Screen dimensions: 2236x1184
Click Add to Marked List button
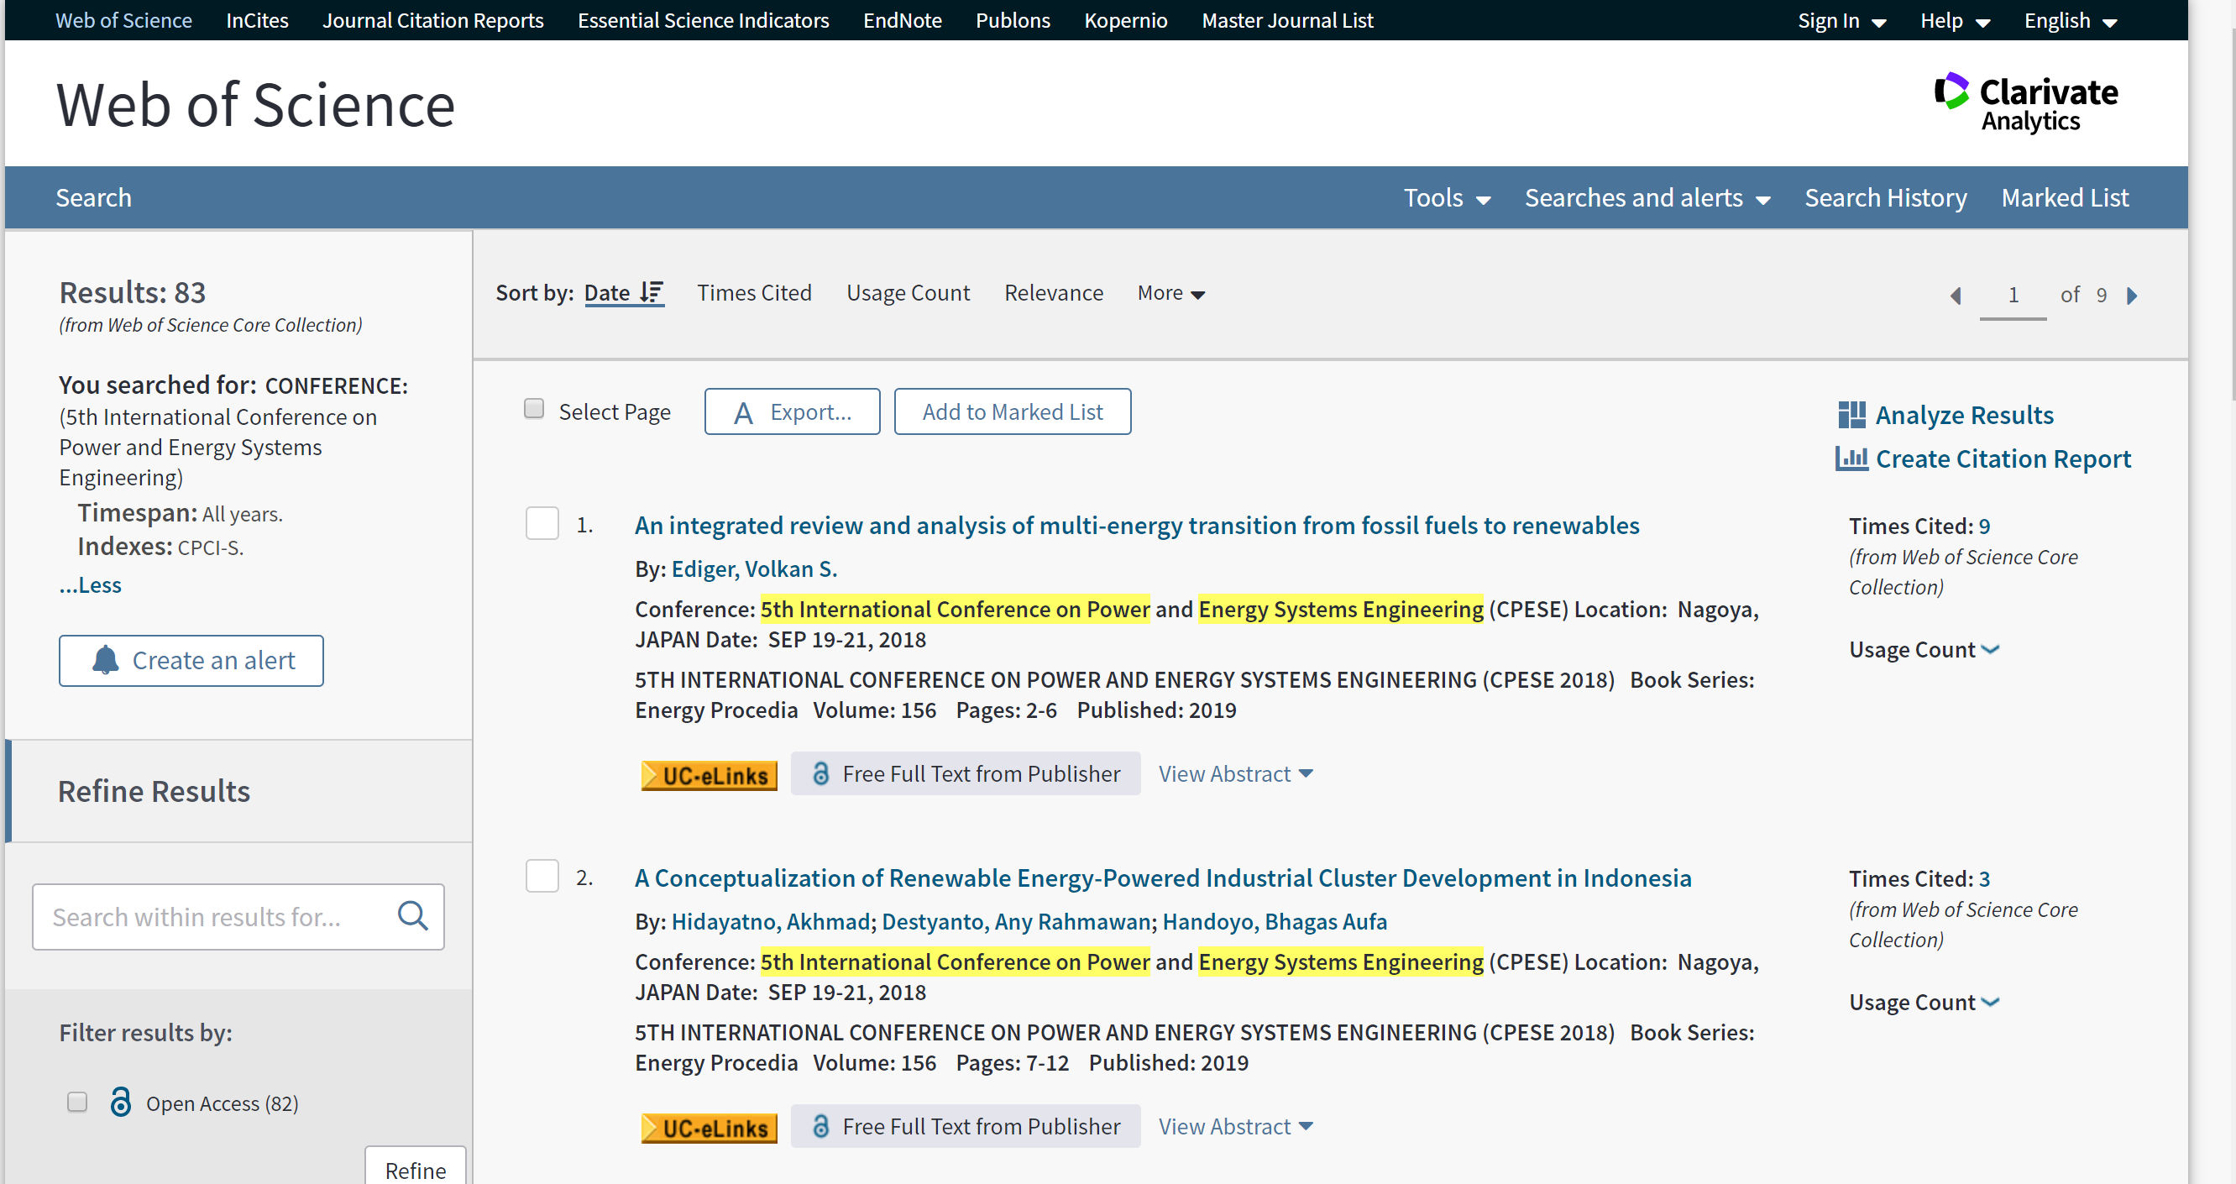(1012, 411)
